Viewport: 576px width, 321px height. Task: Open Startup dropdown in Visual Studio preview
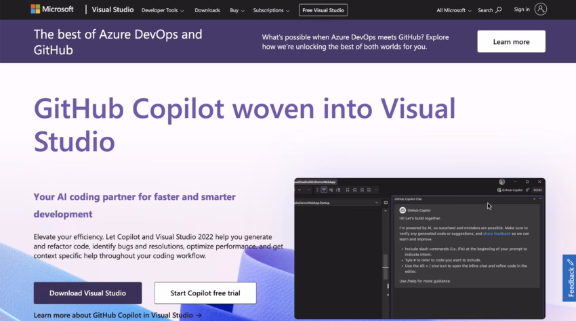377,202
